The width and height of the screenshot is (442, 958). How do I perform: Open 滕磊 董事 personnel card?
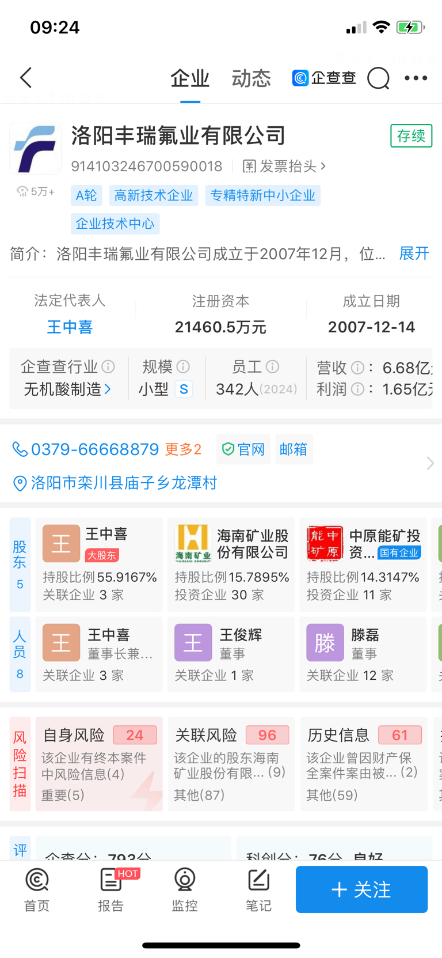(363, 654)
